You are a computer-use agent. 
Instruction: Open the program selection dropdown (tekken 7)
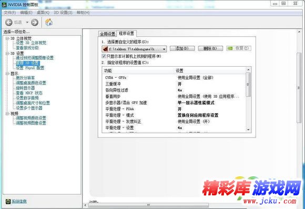click(x=134, y=49)
